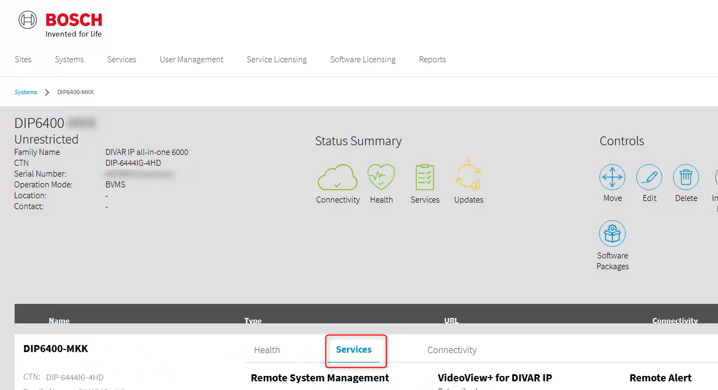This screenshot has width=718, height=390.
Task: Select Software Licensing in navigation
Action: point(363,60)
